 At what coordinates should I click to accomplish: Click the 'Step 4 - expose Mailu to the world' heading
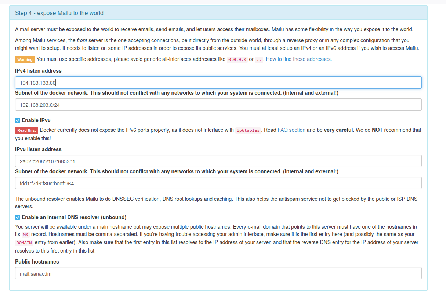[59, 13]
